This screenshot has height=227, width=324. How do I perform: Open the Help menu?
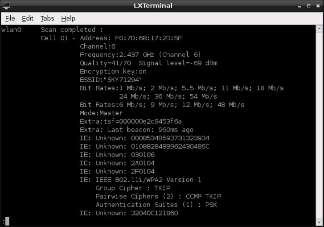(68, 18)
